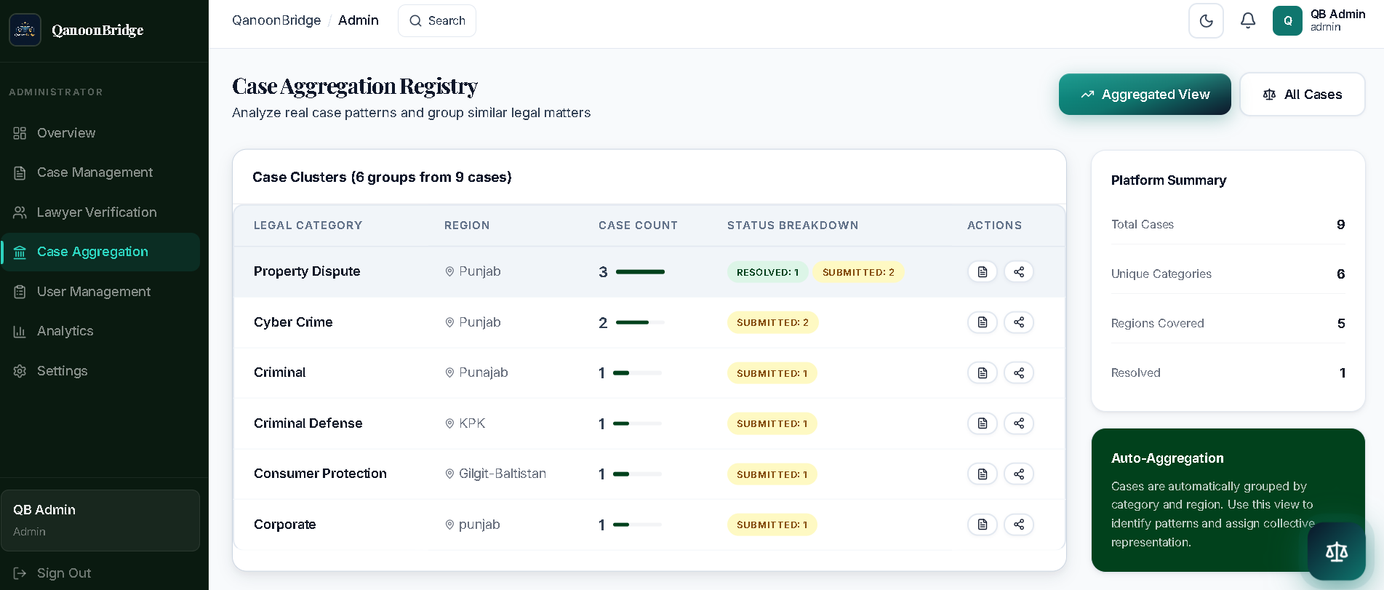Click the QanoonBridge logo icon
The image size is (1384, 590).
[25, 30]
